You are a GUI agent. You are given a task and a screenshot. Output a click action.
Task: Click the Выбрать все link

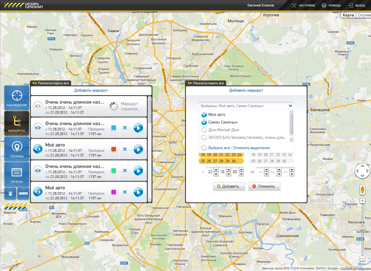(x=219, y=148)
